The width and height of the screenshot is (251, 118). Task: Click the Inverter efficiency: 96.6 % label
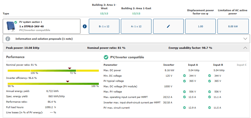point(21,78)
